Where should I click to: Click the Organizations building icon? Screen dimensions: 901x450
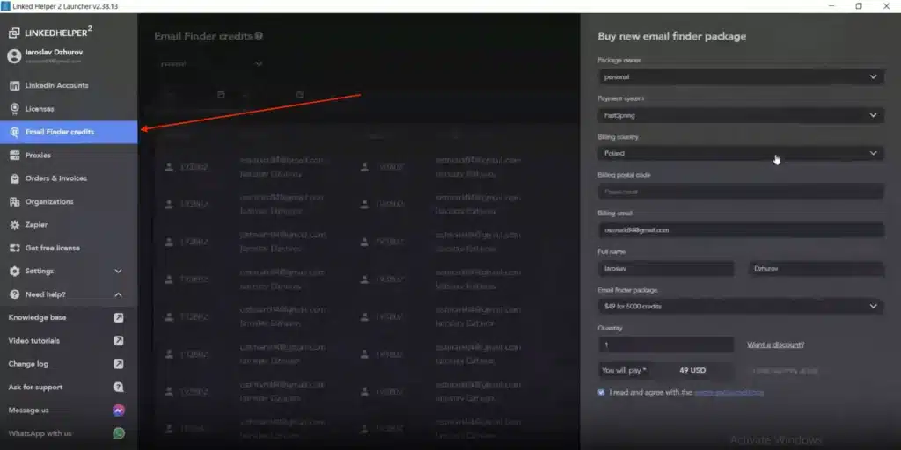point(14,201)
